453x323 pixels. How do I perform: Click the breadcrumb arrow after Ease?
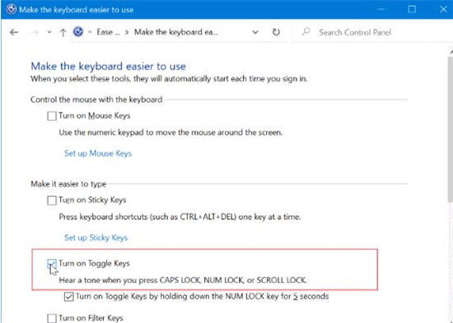point(127,32)
